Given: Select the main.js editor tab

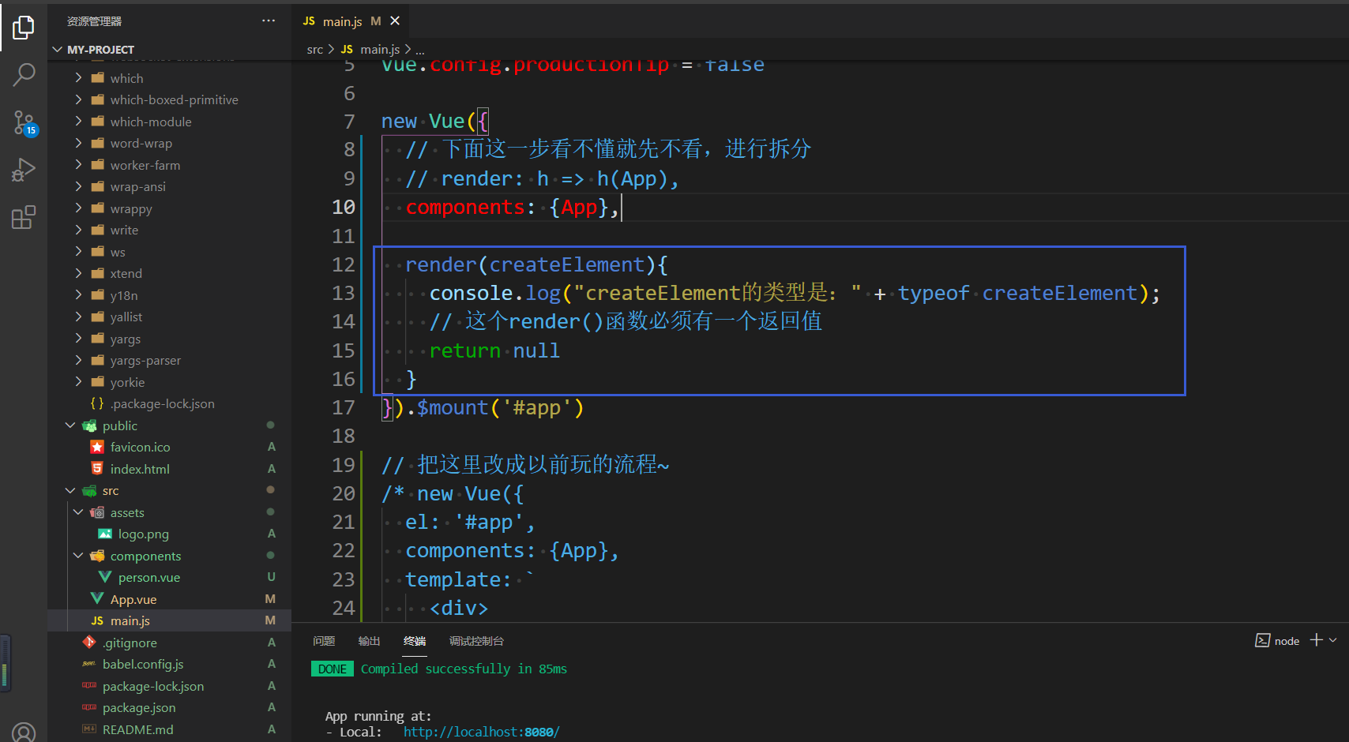Looking at the screenshot, I should pos(351,21).
